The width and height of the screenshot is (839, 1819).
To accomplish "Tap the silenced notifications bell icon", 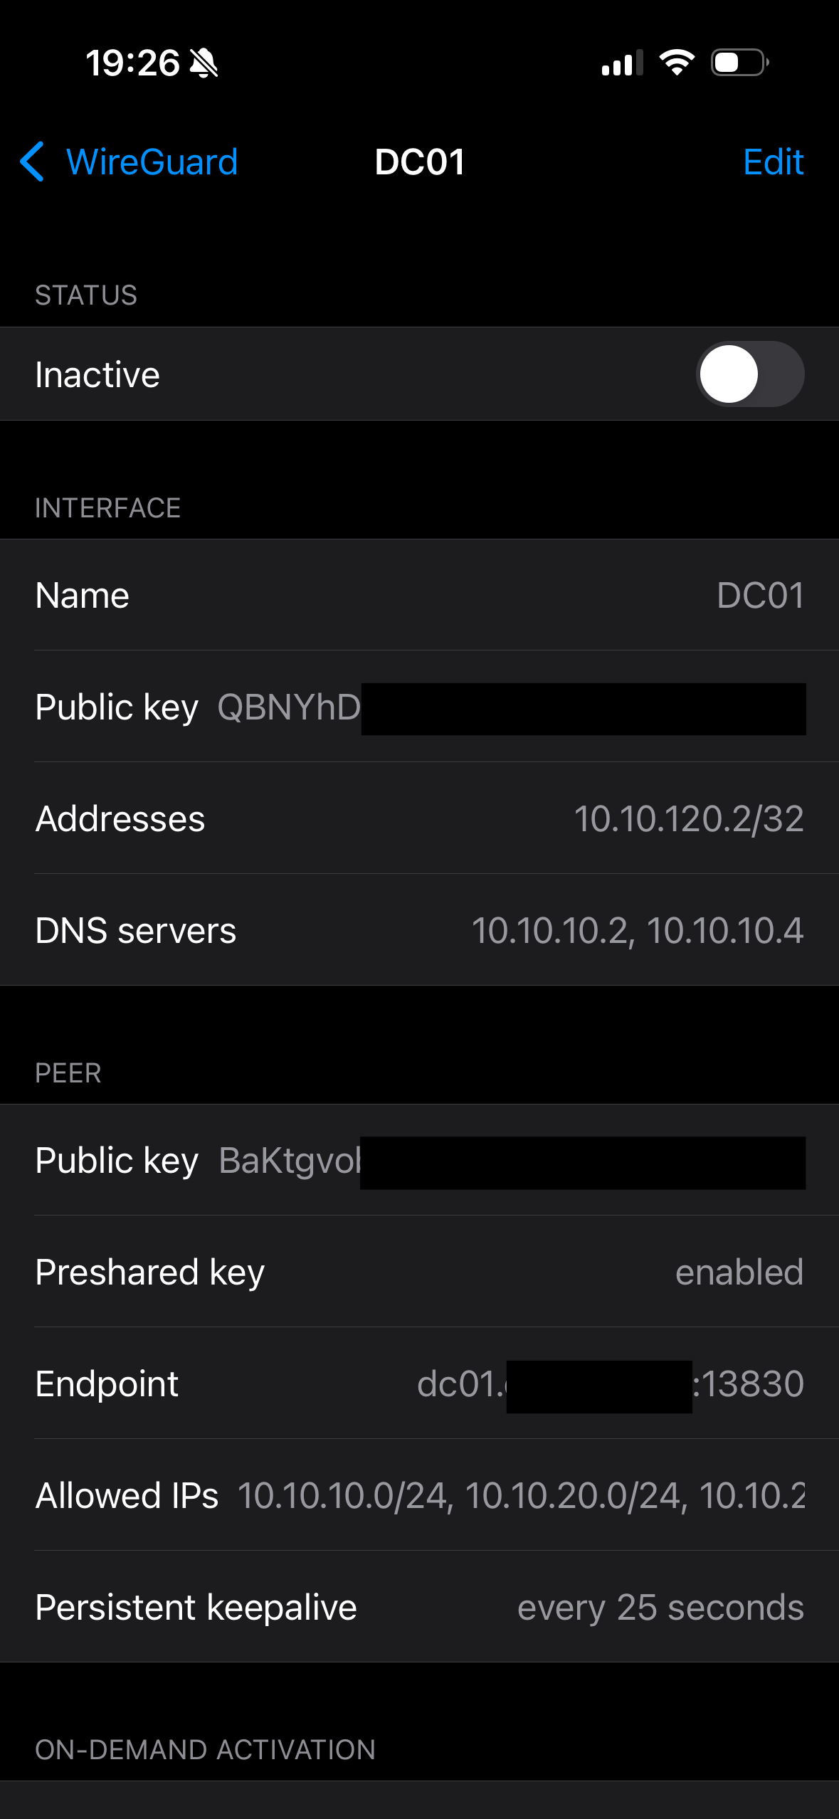I will 203,63.
